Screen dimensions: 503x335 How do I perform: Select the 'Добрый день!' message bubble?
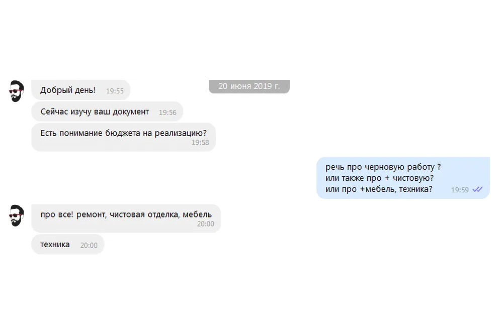[x=81, y=90]
